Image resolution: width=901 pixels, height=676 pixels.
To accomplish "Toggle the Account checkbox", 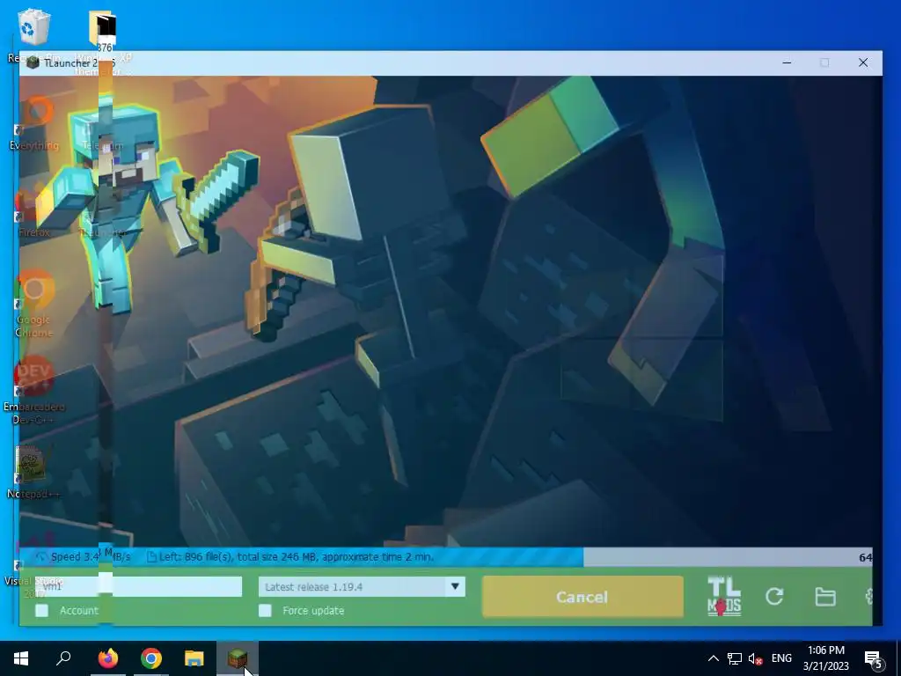I will pos(42,611).
